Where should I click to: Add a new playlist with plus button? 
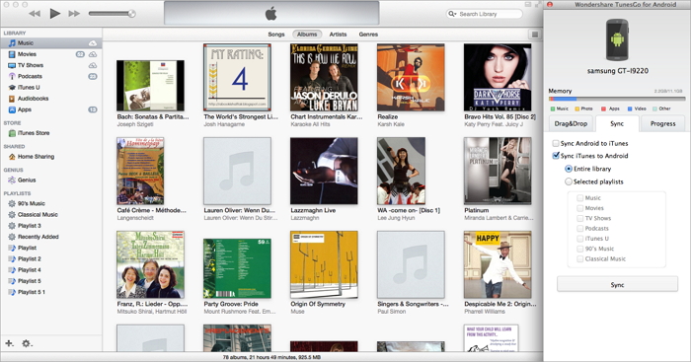9,343
